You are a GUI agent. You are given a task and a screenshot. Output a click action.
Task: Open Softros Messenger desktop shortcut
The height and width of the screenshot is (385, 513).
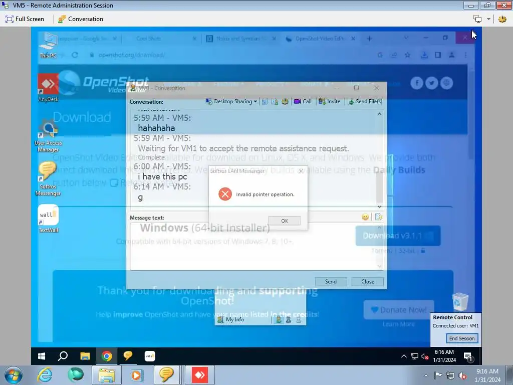click(x=48, y=179)
